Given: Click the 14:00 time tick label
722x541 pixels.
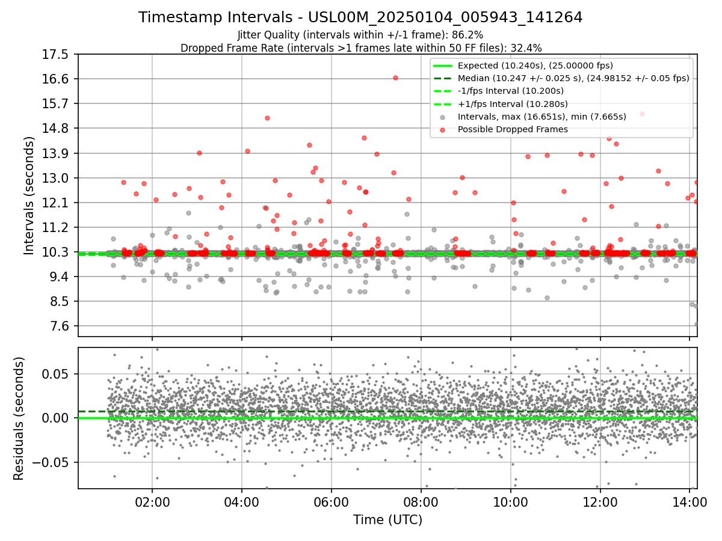Looking at the screenshot, I should [x=690, y=501].
